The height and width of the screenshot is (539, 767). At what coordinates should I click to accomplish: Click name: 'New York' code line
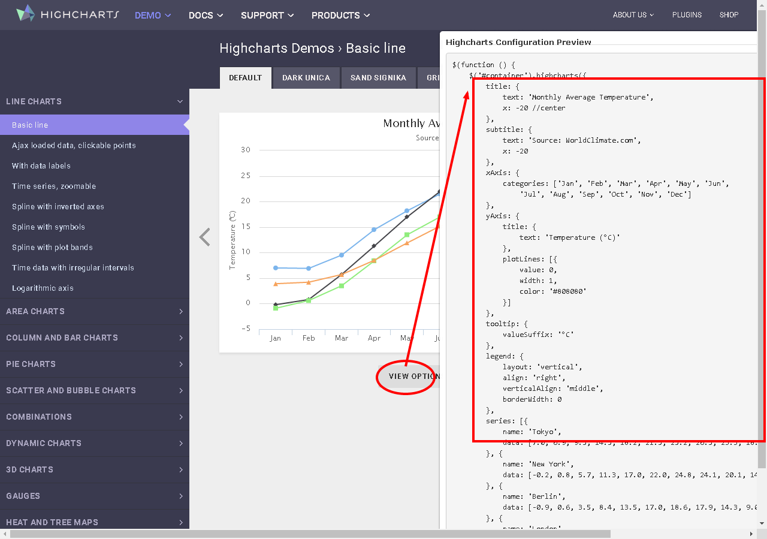(x=538, y=464)
